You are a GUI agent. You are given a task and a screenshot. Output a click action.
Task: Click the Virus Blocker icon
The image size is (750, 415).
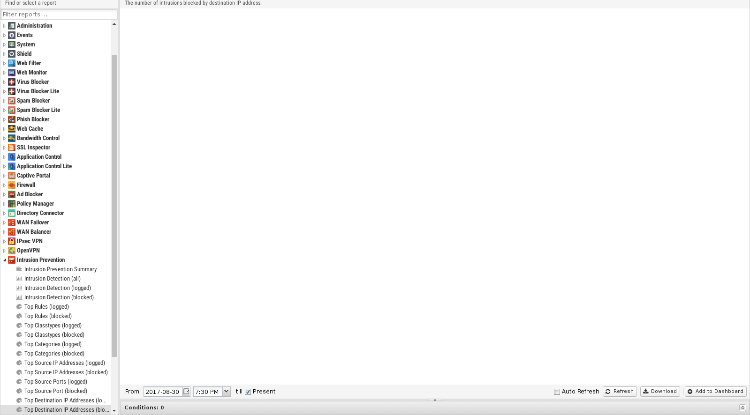12,82
